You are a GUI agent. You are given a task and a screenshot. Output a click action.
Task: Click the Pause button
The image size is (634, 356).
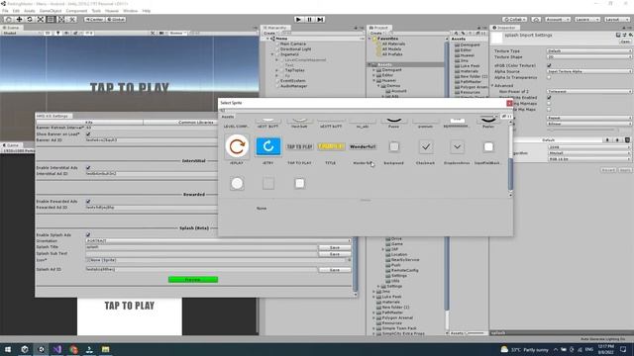(309, 20)
